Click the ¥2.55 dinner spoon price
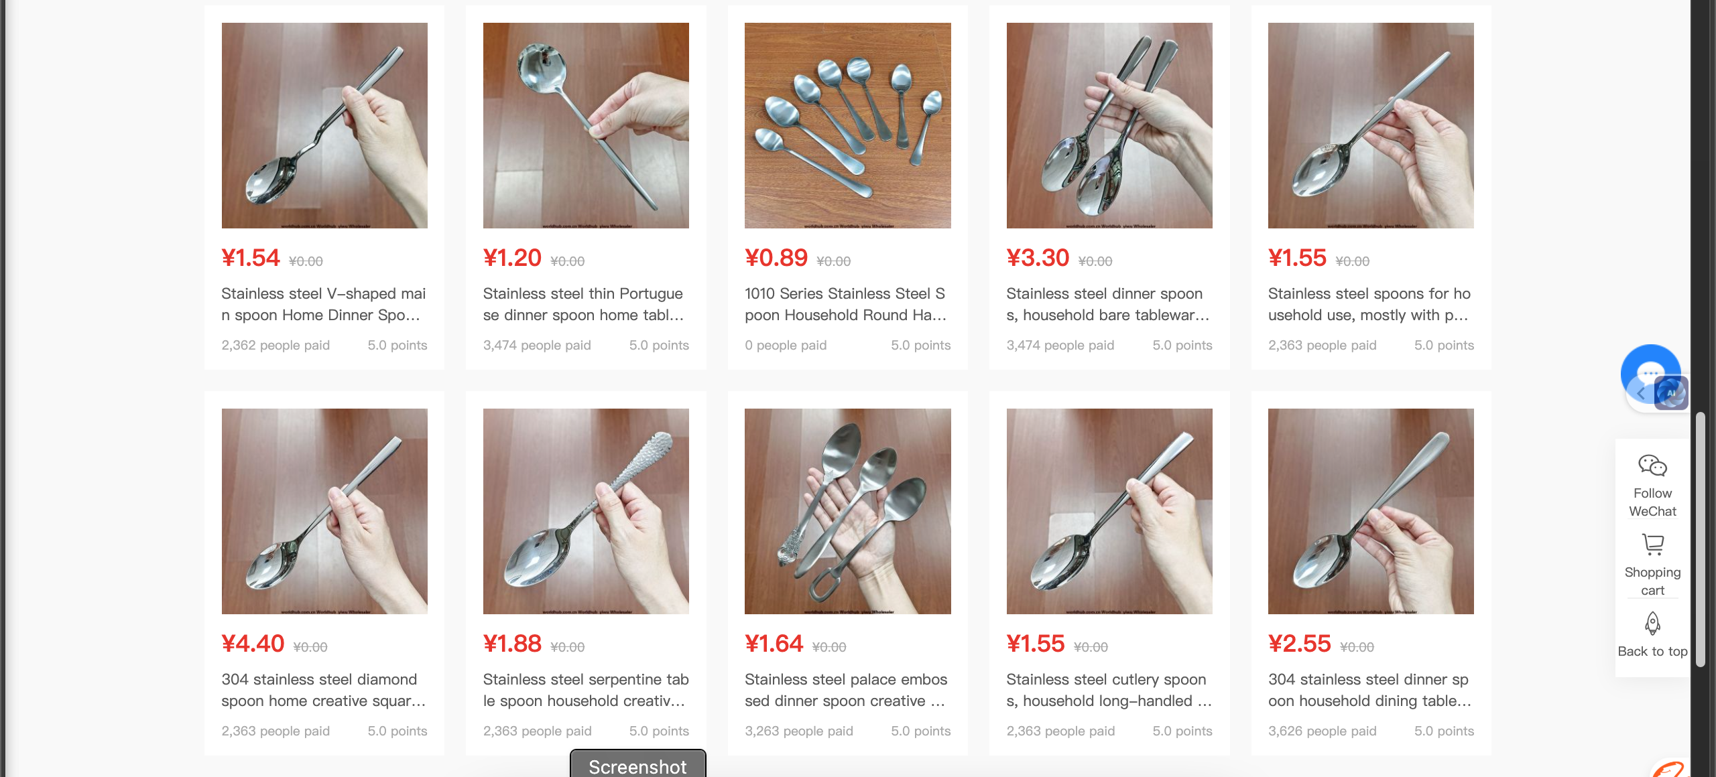 1299,644
